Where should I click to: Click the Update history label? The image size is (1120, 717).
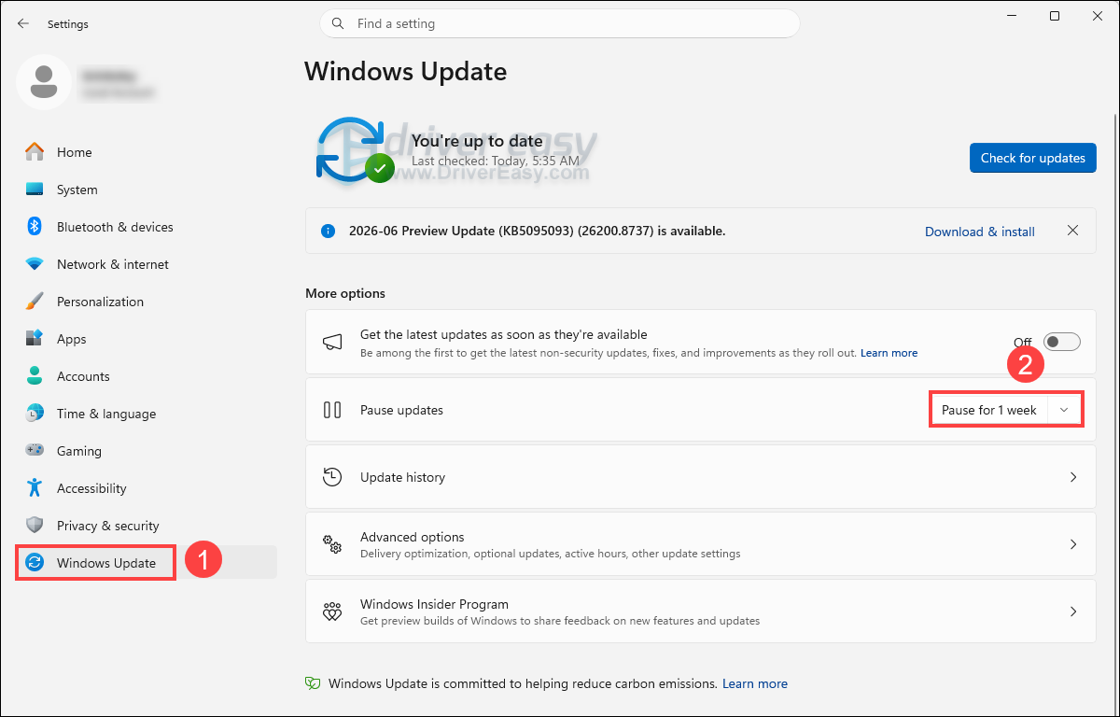pos(402,477)
